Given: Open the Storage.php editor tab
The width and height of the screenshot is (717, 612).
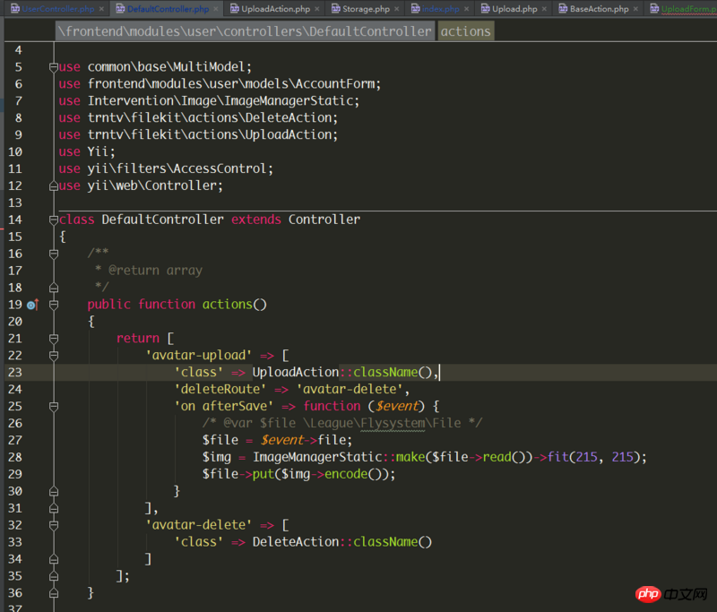Looking at the screenshot, I should pyautogui.click(x=366, y=9).
